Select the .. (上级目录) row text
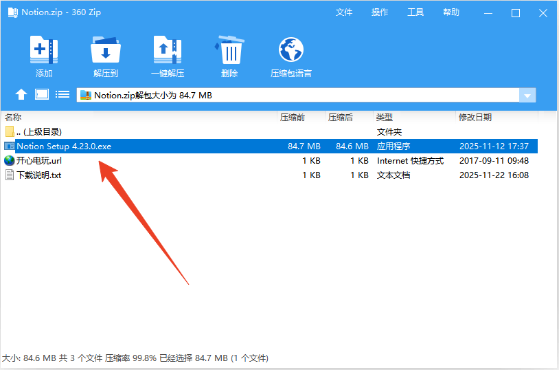559x370 pixels. 39,132
